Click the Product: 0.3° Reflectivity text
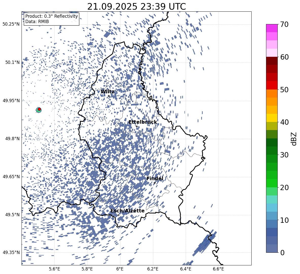The width and height of the screenshot is (300, 274). tap(51, 16)
